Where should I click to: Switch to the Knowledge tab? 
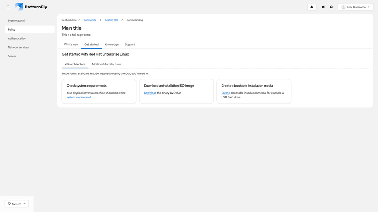click(x=112, y=44)
